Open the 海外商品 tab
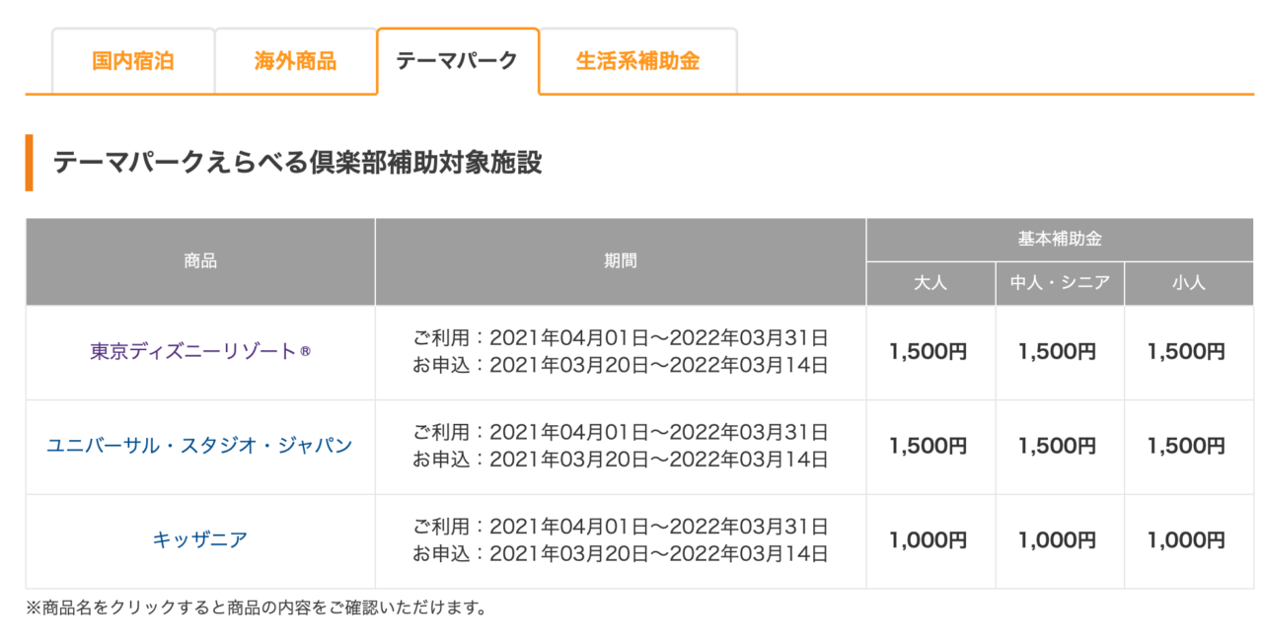 295,61
